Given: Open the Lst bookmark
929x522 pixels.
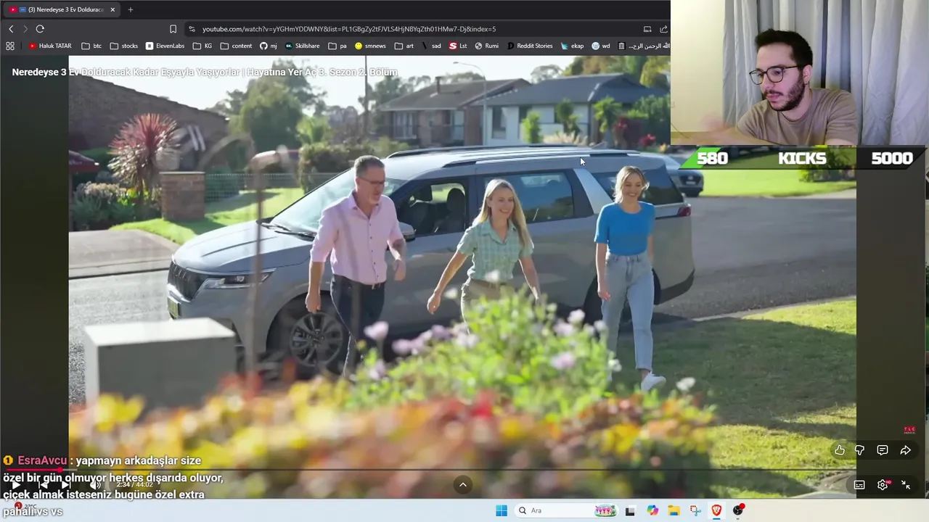Looking at the screenshot, I should [x=458, y=46].
